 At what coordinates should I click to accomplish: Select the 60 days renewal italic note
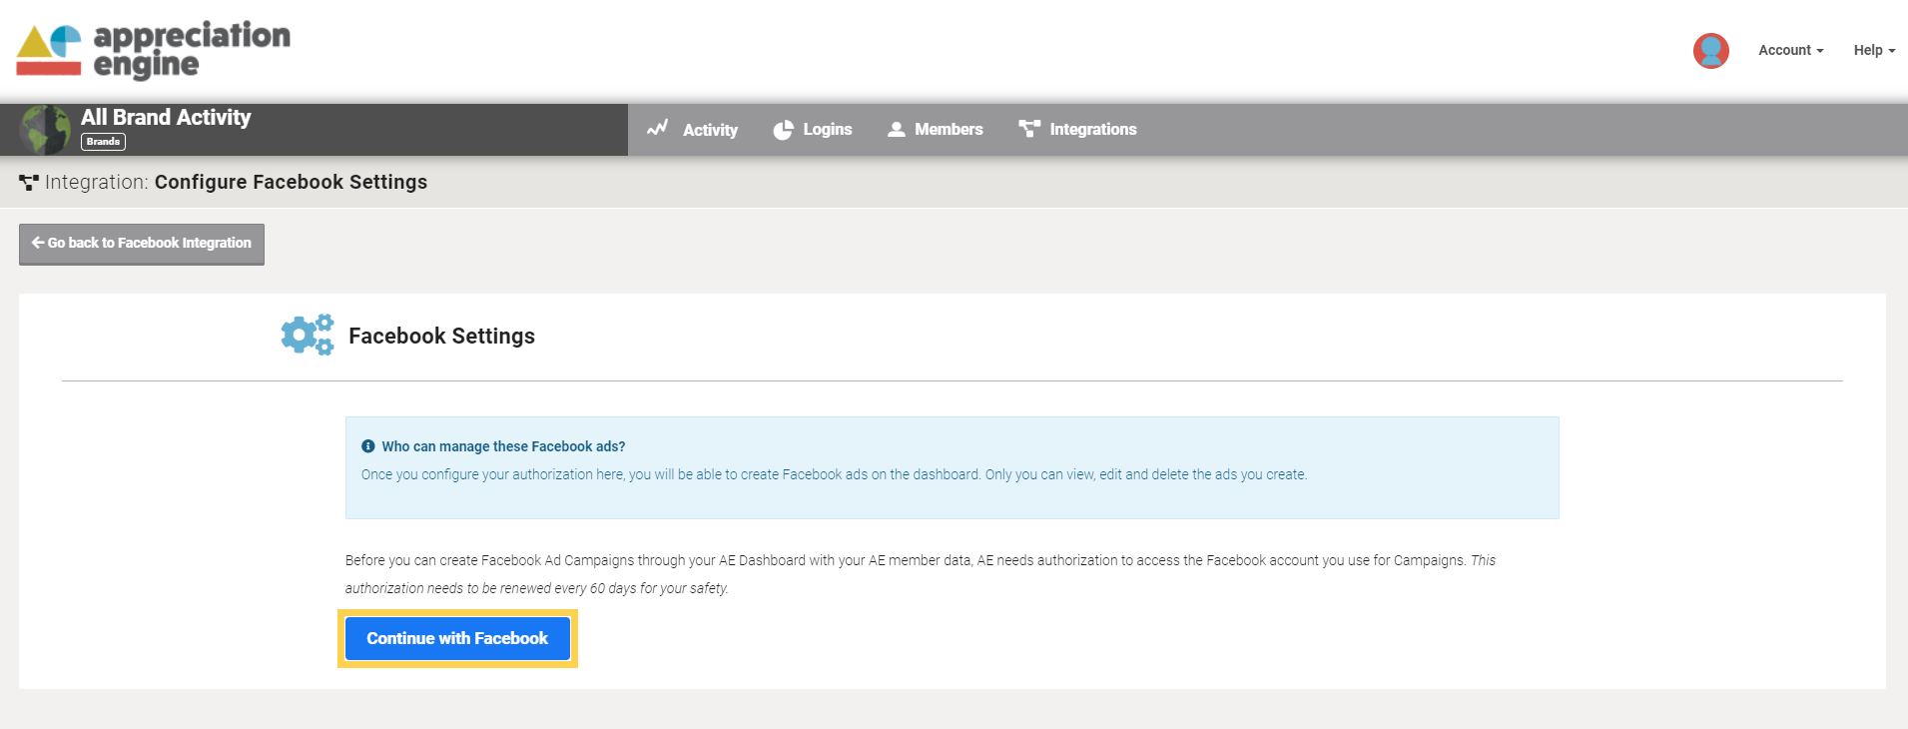coord(921,574)
